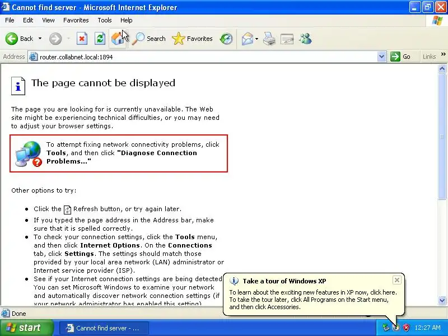Show browsing History from toolbar

226,39
